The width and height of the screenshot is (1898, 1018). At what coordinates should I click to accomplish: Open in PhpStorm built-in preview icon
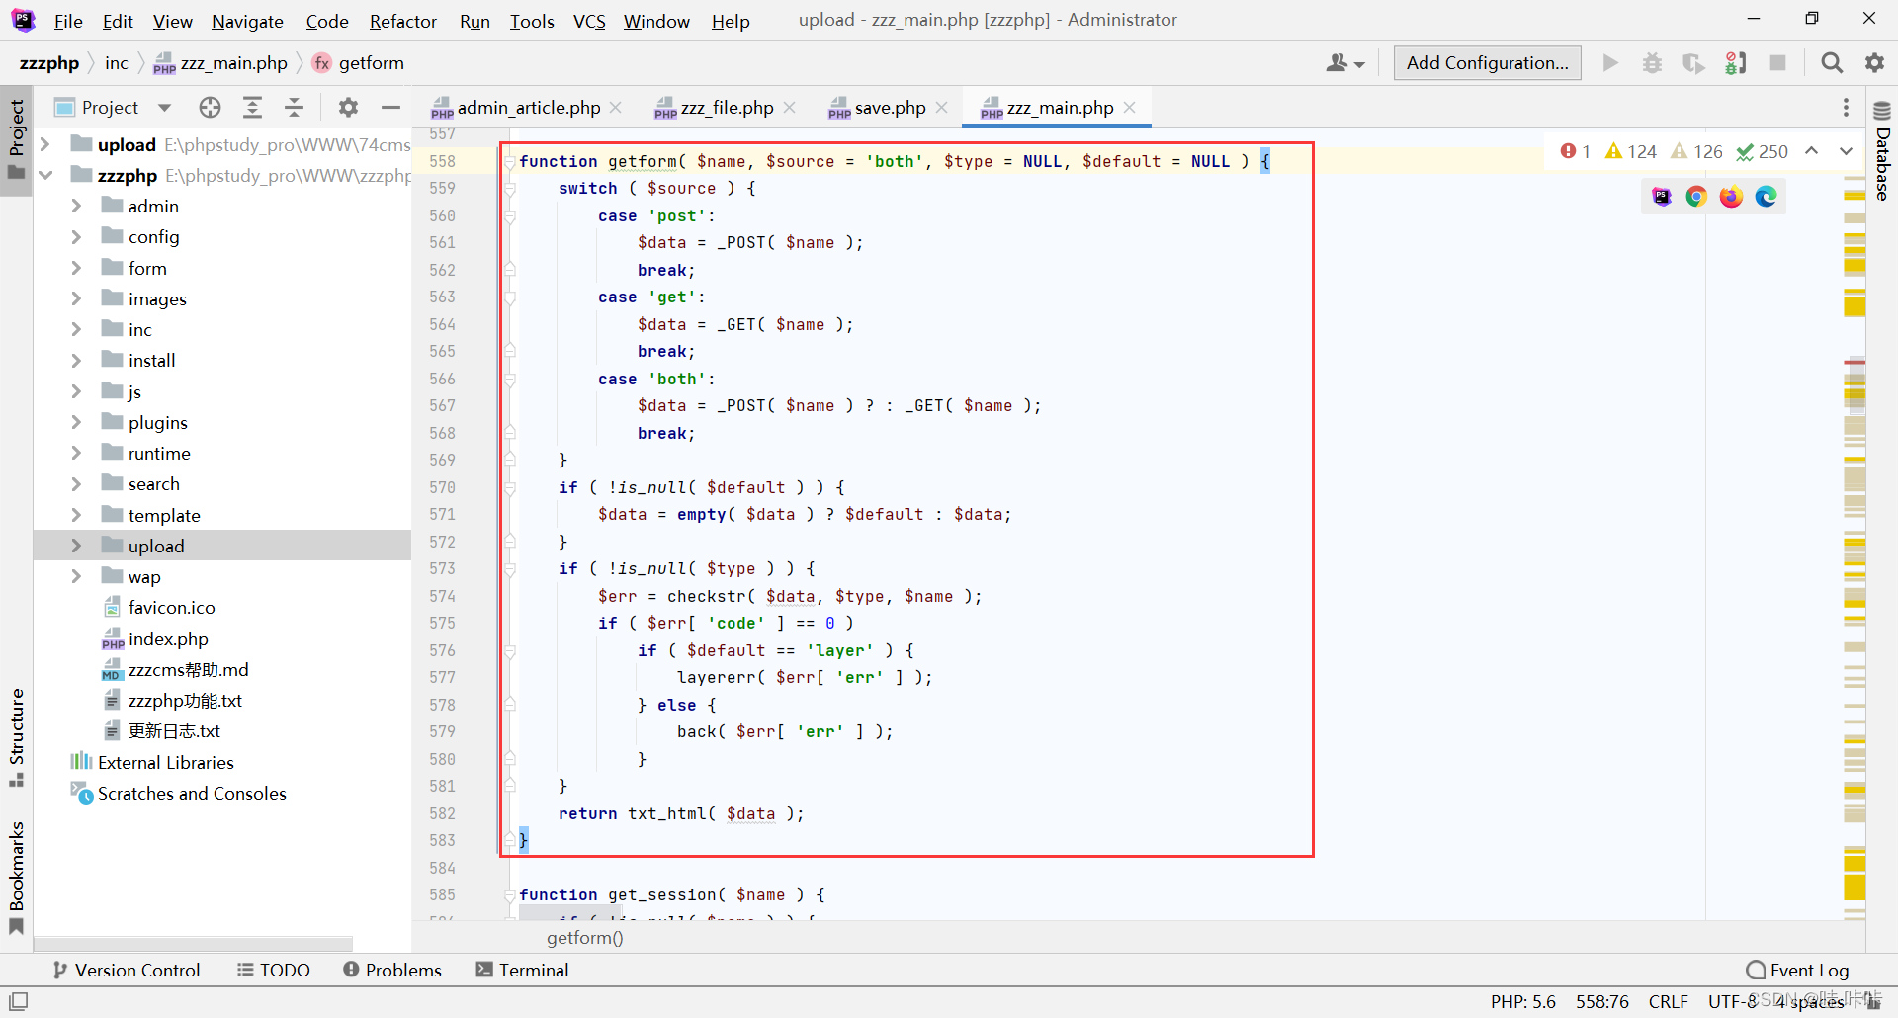click(x=1662, y=197)
